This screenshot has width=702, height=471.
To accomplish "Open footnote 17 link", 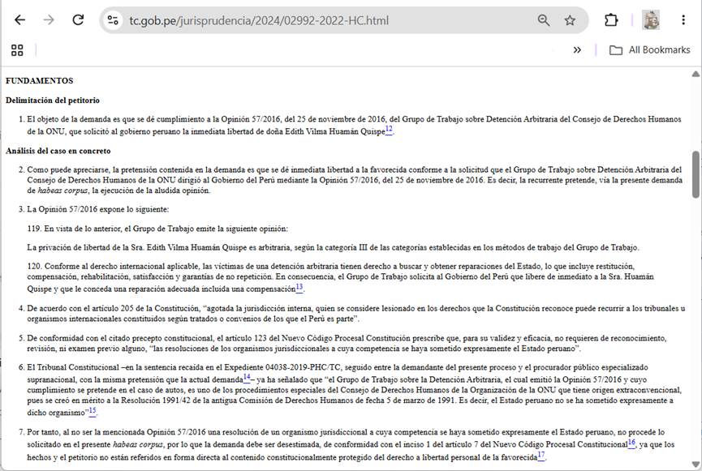I will point(541,456).
